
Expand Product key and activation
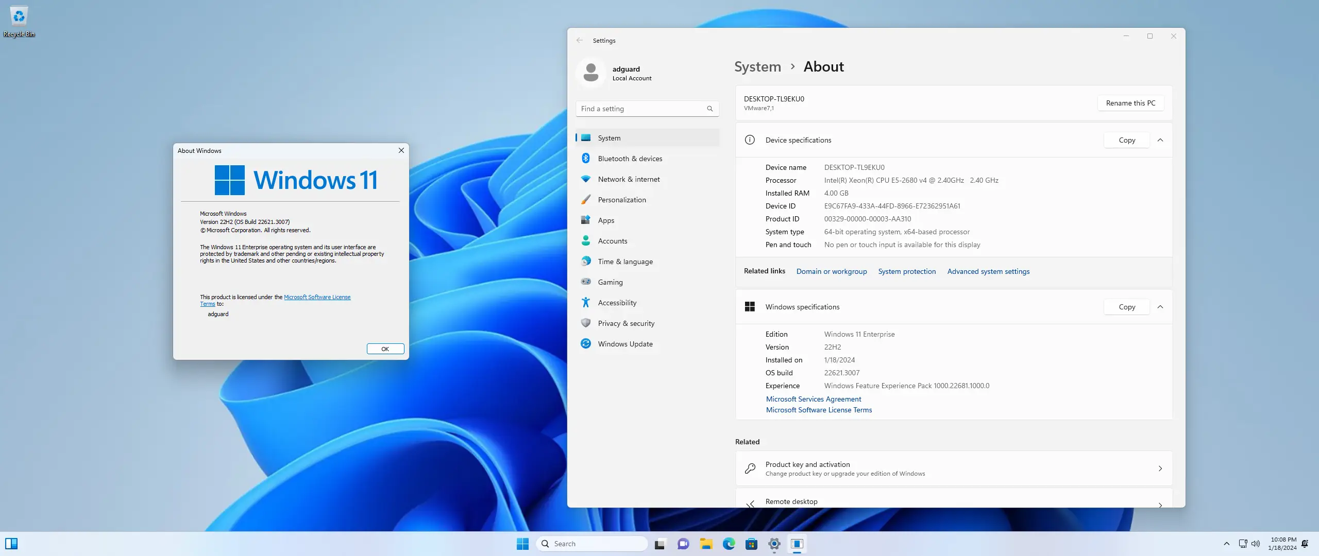click(1161, 468)
